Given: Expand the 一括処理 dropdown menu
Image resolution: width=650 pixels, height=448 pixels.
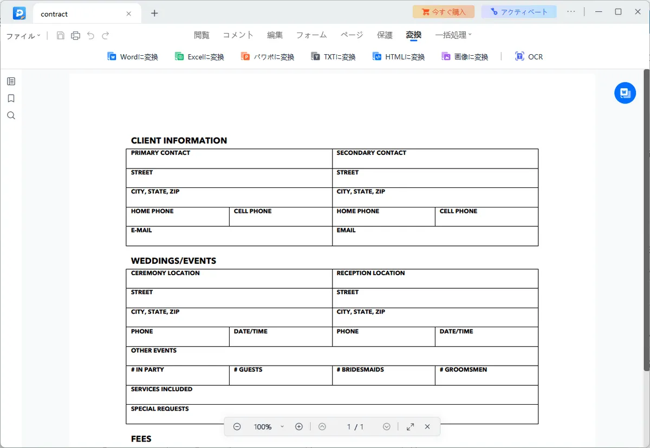Looking at the screenshot, I should click(453, 35).
